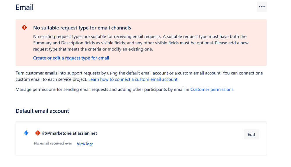Edit the default email account

tap(251, 134)
